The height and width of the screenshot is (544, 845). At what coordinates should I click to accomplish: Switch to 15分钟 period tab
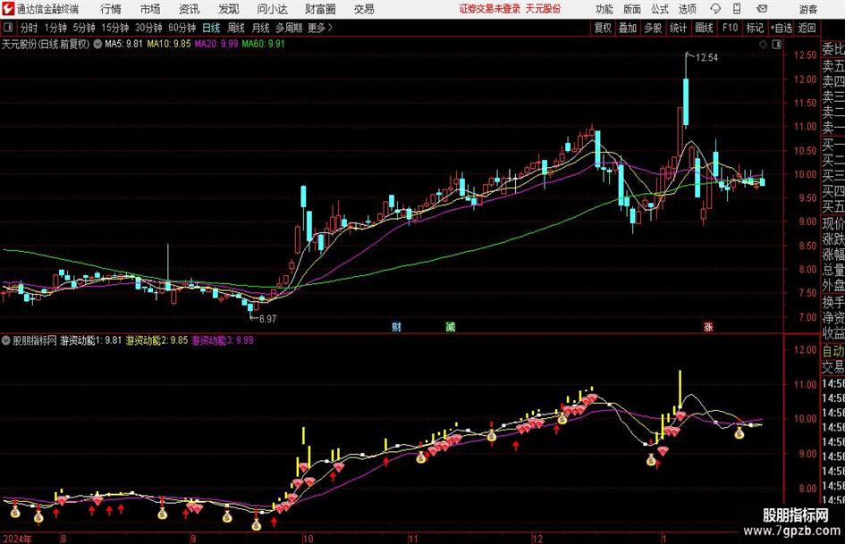(x=114, y=28)
